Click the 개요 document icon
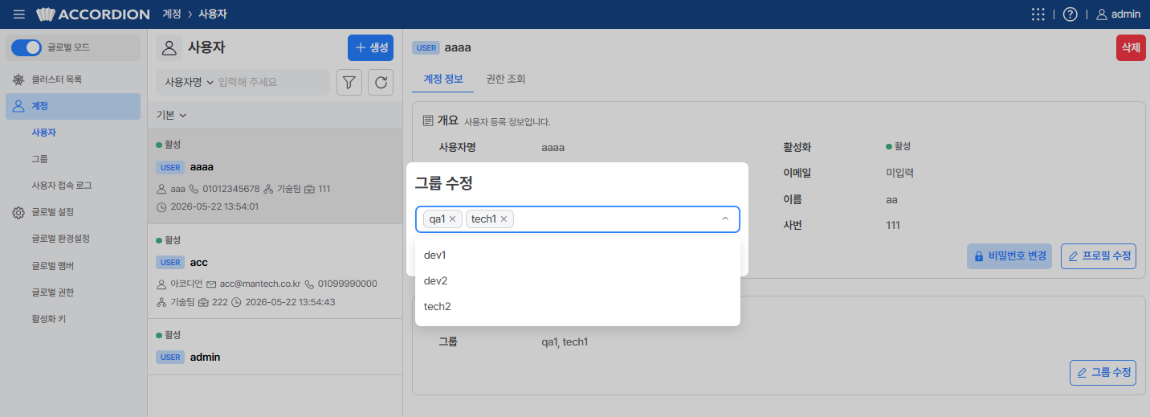The width and height of the screenshot is (1150, 417). (x=428, y=121)
